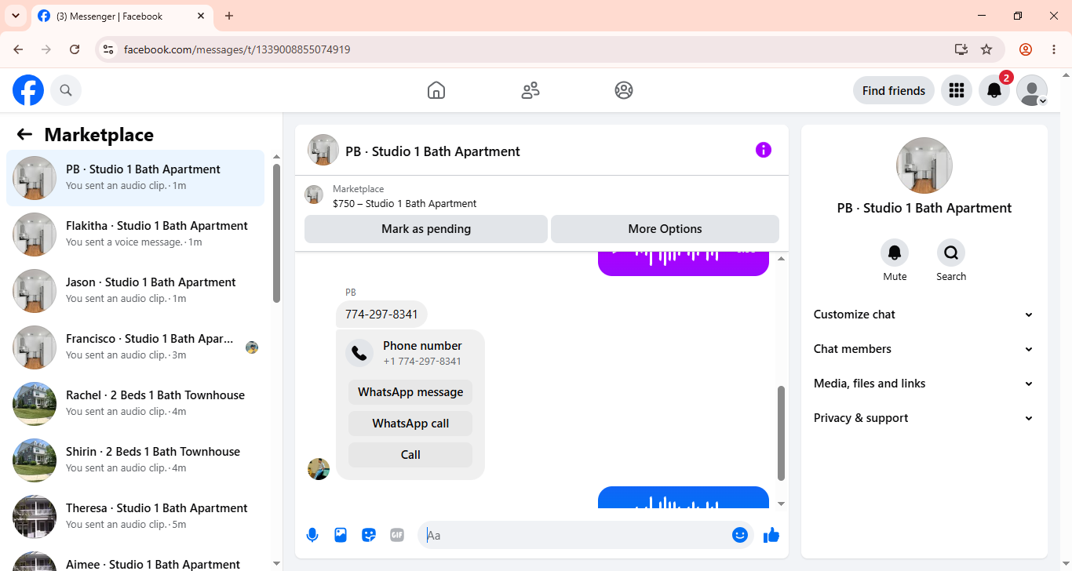1072x571 pixels.
Task: Open the Facebook logo home link
Action: [x=28, y=90]
